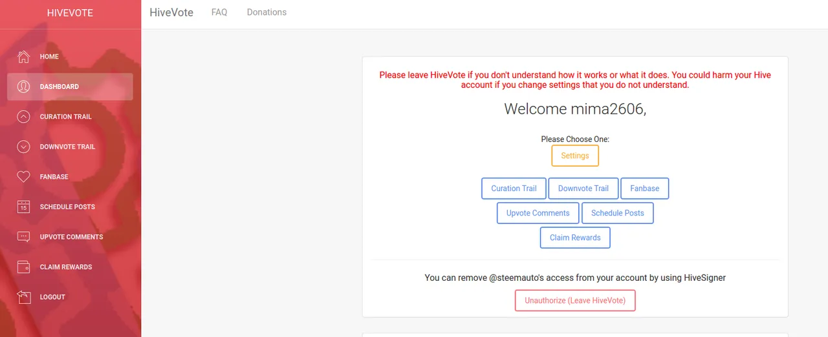Open HOME in the sidebar
This screenshot has height=337, width=828.
70,56
